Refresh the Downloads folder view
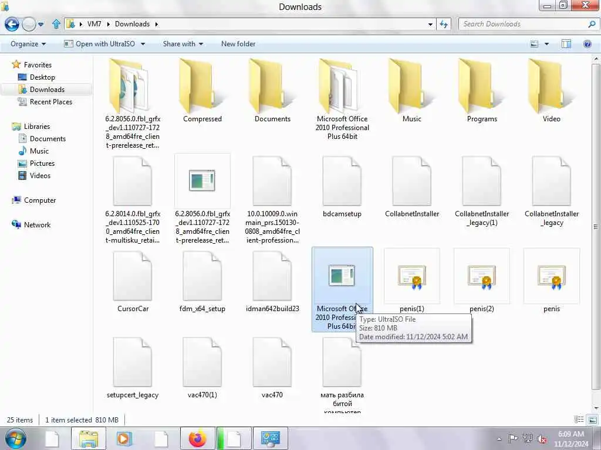This screenshot has height=450, width=601. click(444, 24)
